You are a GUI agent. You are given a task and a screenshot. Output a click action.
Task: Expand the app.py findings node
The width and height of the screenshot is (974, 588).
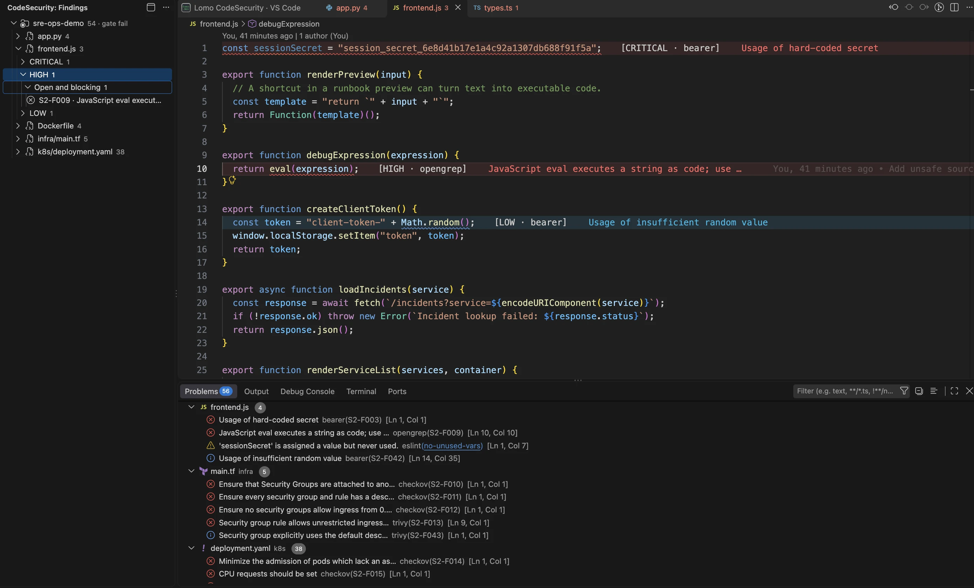tap(18, 36)
